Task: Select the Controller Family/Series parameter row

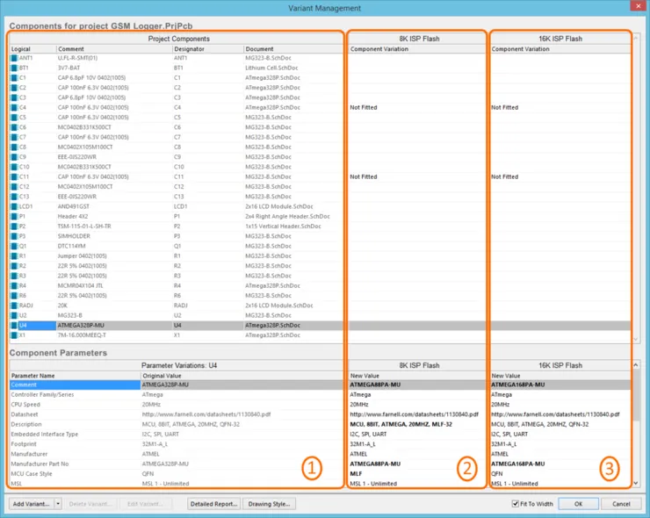Action: coord(75,395)
